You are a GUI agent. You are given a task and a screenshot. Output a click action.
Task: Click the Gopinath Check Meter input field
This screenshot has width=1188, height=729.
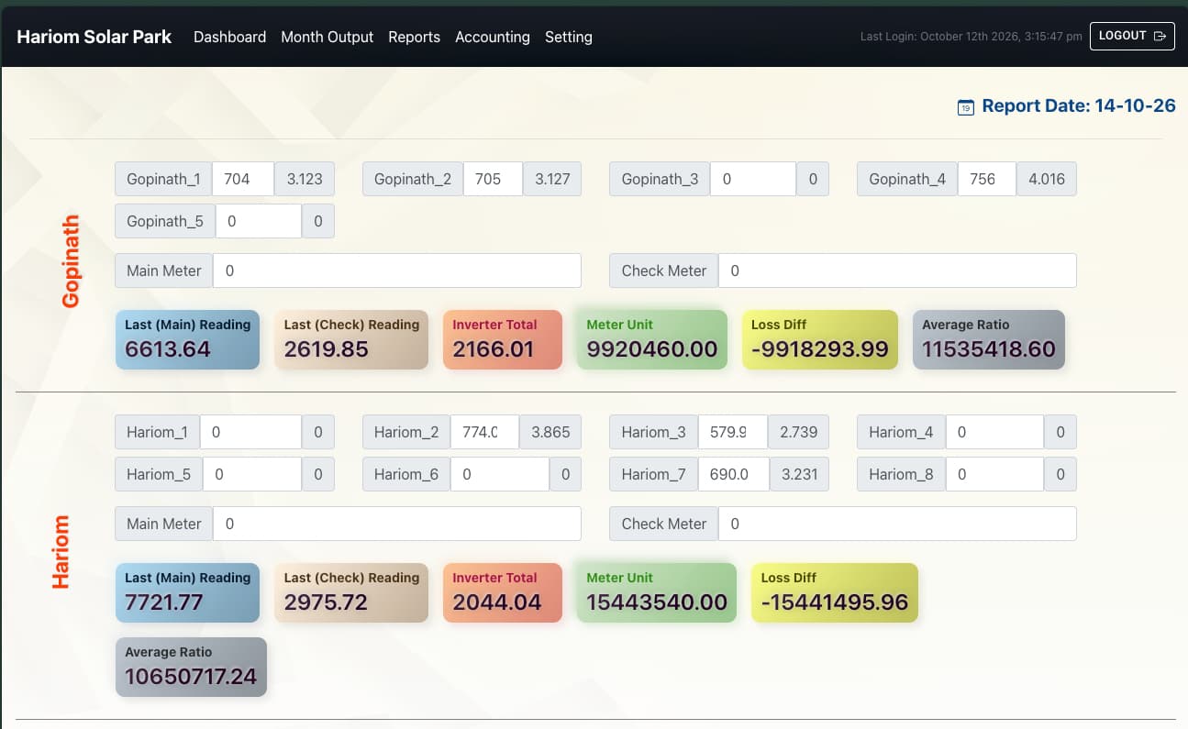(897, 271)
